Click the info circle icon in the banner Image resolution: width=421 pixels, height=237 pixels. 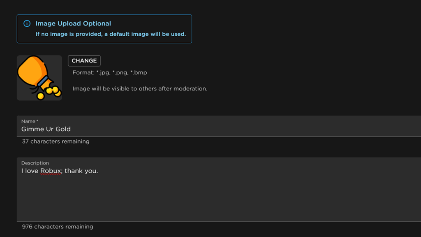(27, 23)
